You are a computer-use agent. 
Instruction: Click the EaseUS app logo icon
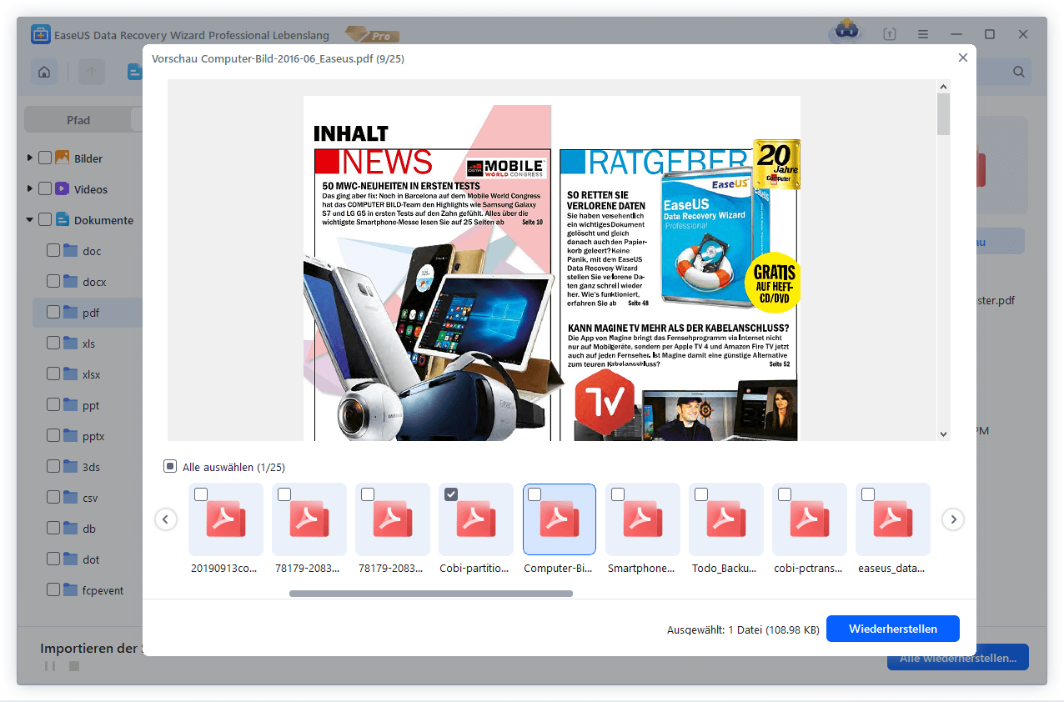40,34
